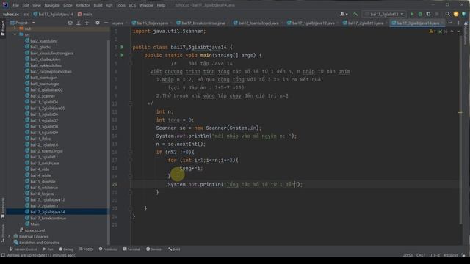The width and height of the screenshot is (470, 264).
Task: Open the Debug tool window at bottom
Action: [66, 249]
